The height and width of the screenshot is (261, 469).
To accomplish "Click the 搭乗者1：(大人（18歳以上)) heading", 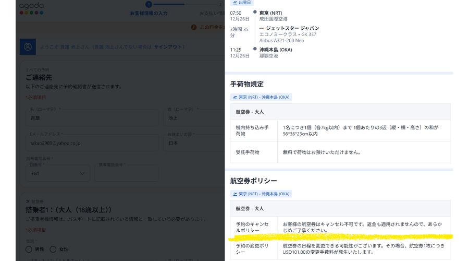I will [68, 210].
